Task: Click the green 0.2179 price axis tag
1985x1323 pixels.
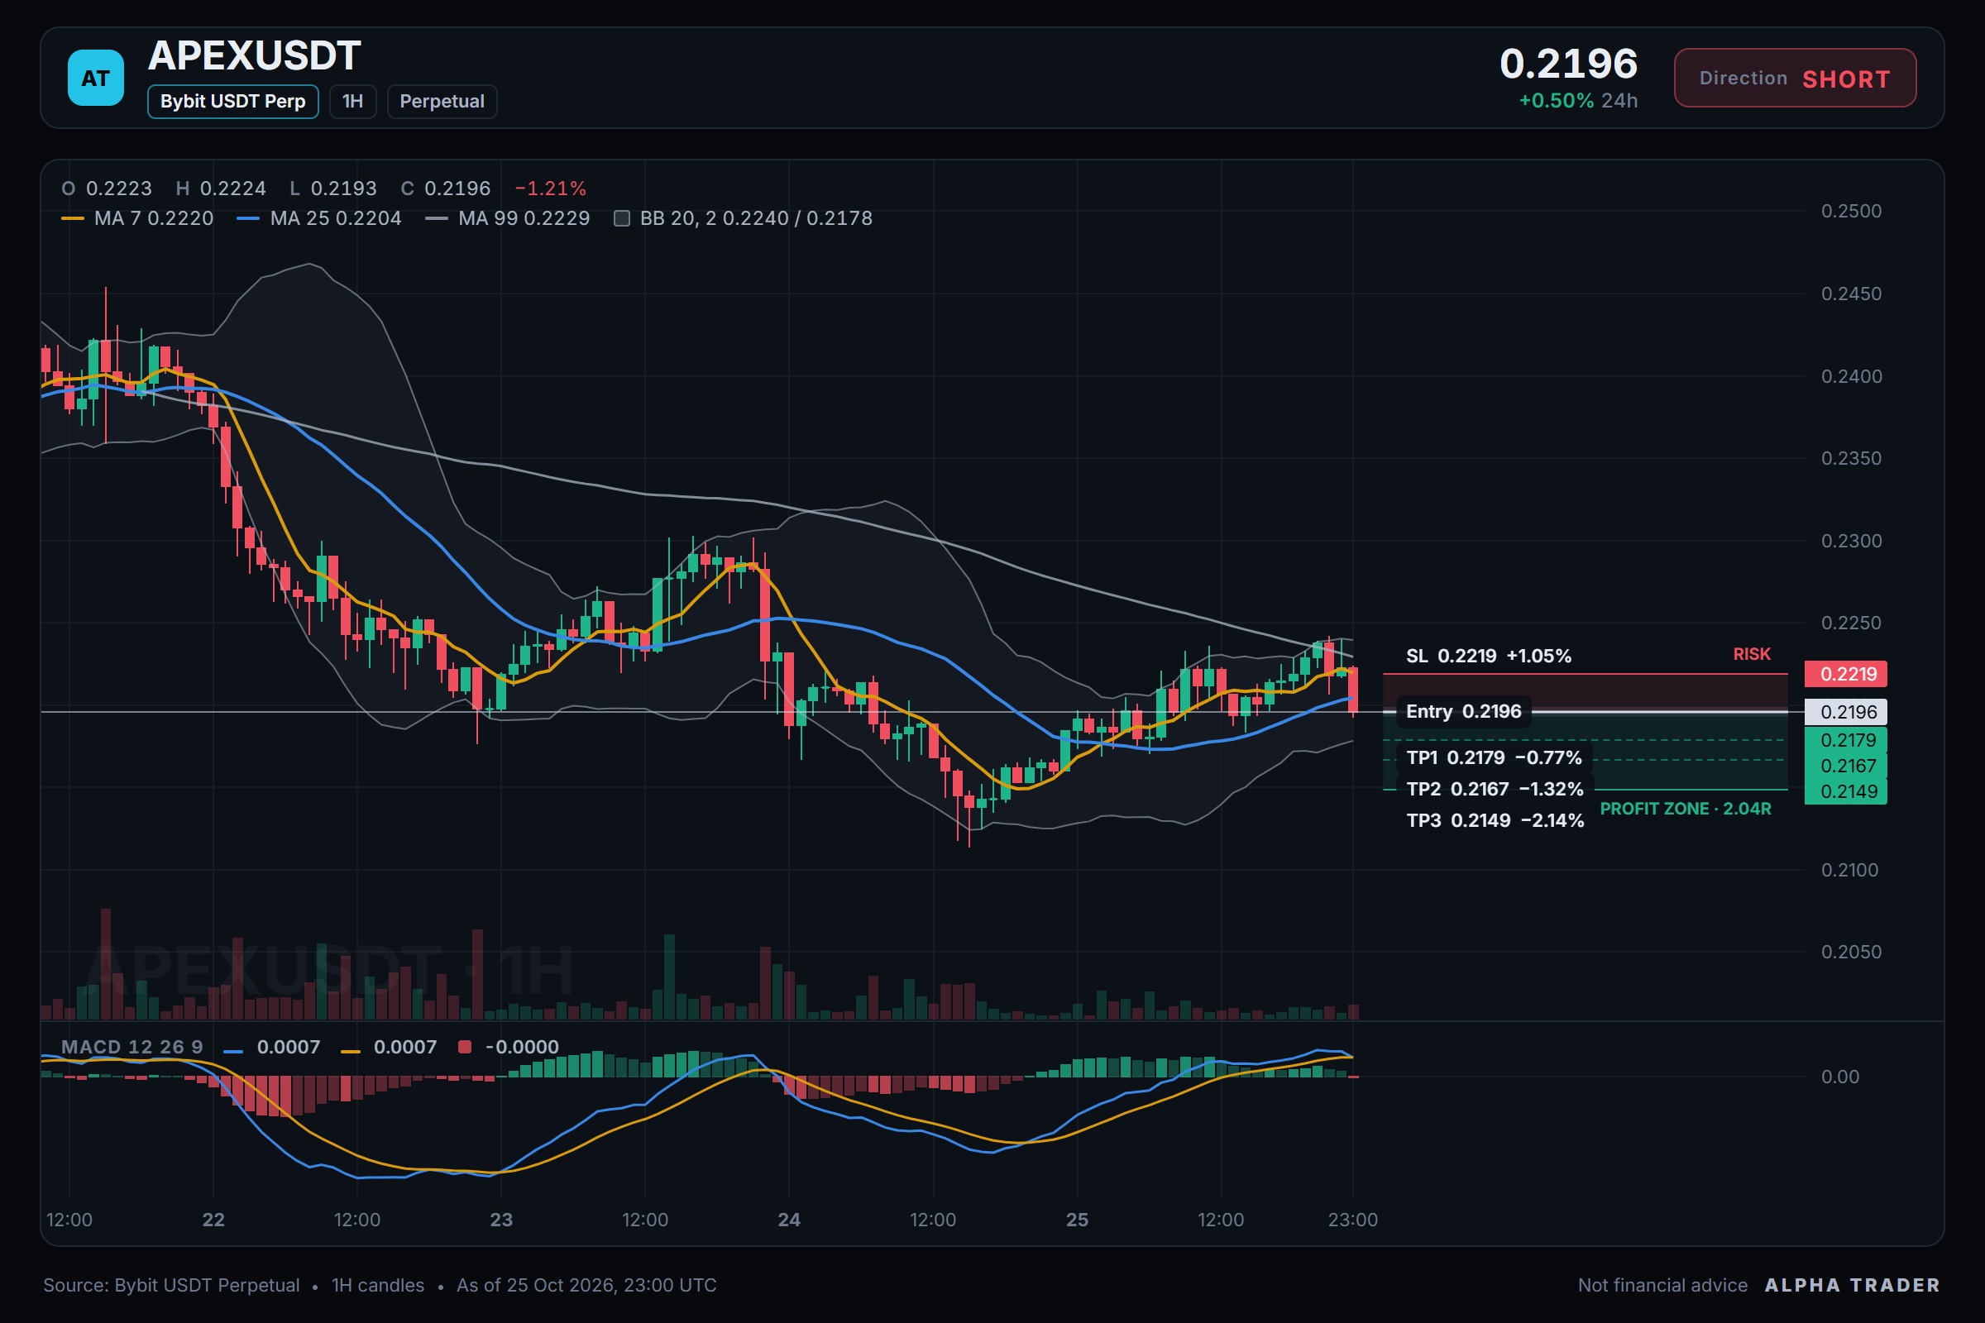Action: click(x=1846, y=740)
